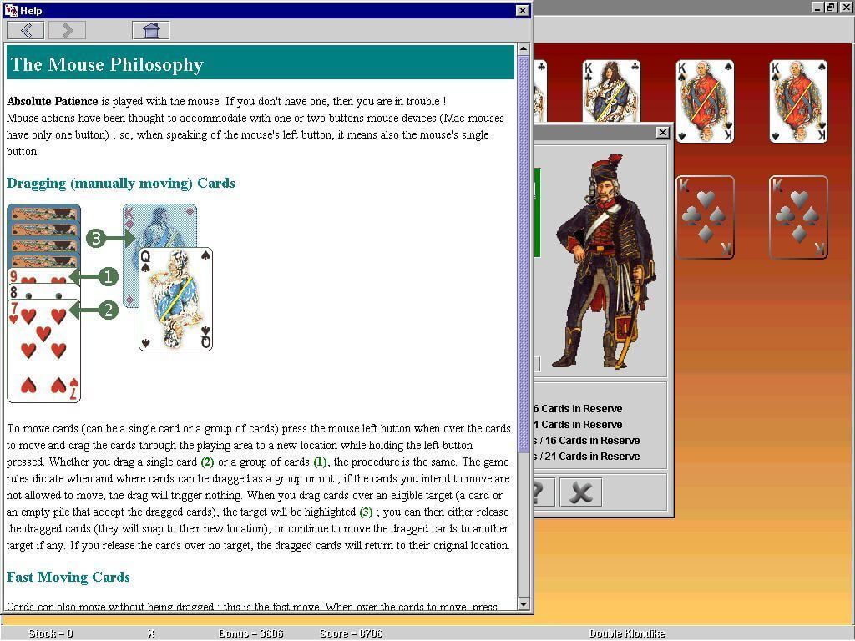
Task: Click the Help scrollbar down arrow
Action: point(524,604)
